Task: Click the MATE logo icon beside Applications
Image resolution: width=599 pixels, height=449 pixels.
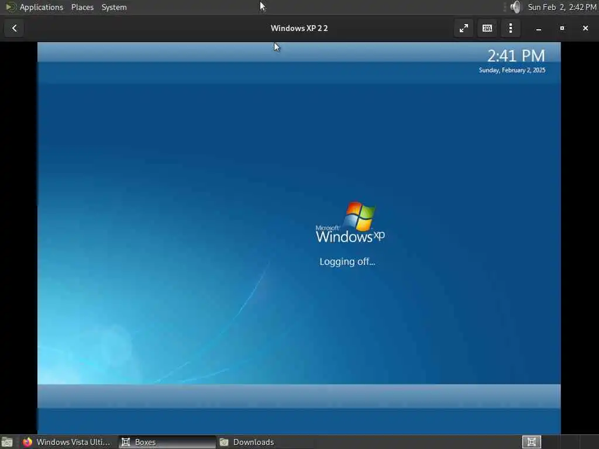Action: click(11, 7)
